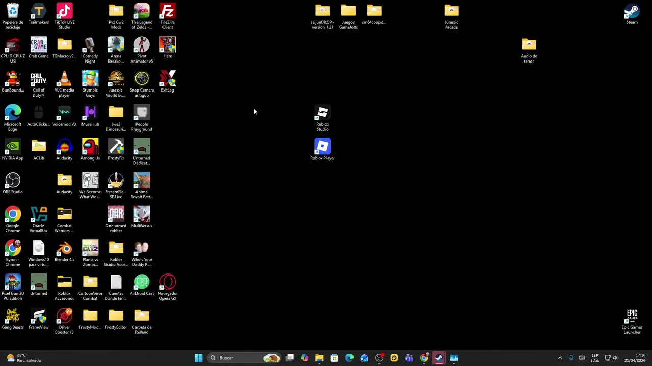Screen dimensions: 652x366
Task: Select the OBS Studio icon
Action: pos(13,184)
